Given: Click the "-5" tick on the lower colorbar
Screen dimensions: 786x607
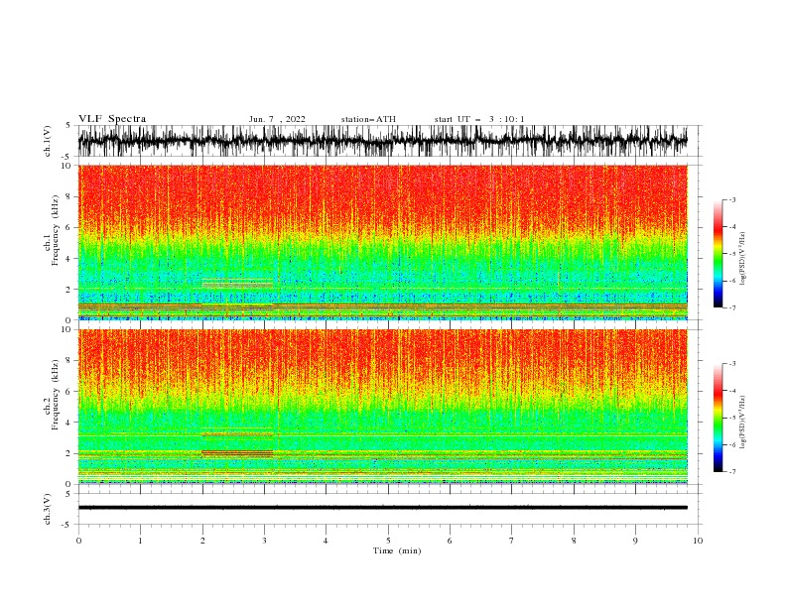Looking at the screenshot, I should coord(731,418).
